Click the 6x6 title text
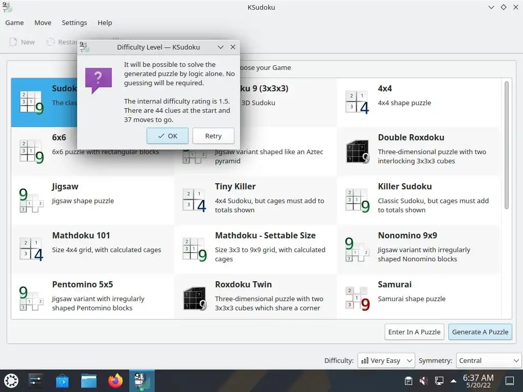This screenshot has width=523, height=392. 59,137
